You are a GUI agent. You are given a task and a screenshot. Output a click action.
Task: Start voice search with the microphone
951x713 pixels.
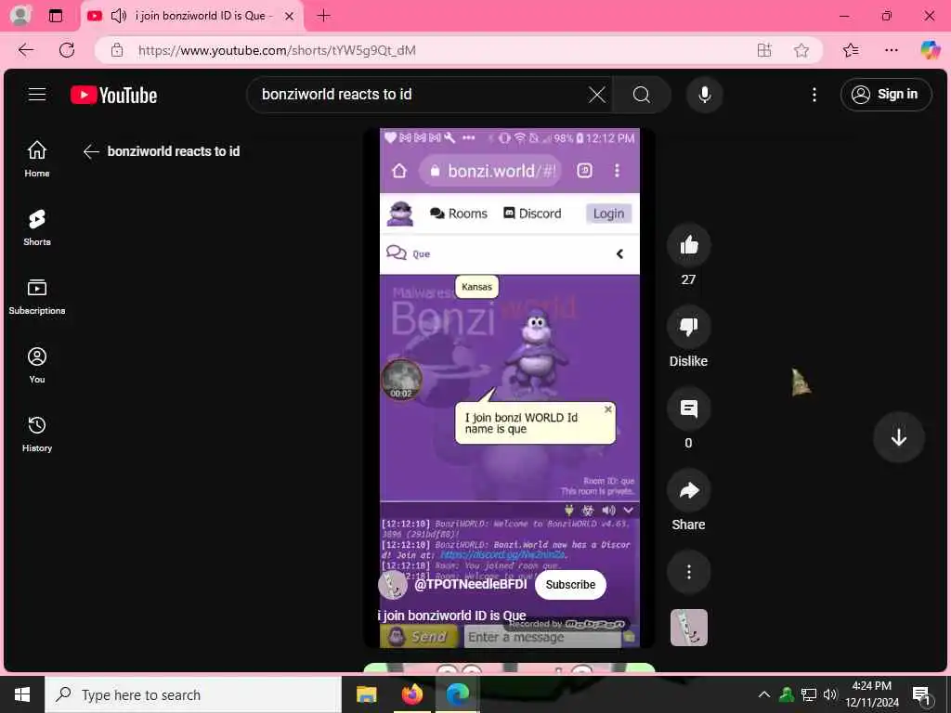click(x=704, y=94)
